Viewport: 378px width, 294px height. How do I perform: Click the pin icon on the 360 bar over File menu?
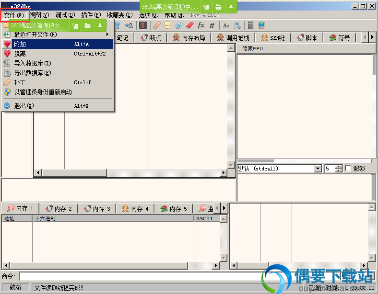coord(100,26)
